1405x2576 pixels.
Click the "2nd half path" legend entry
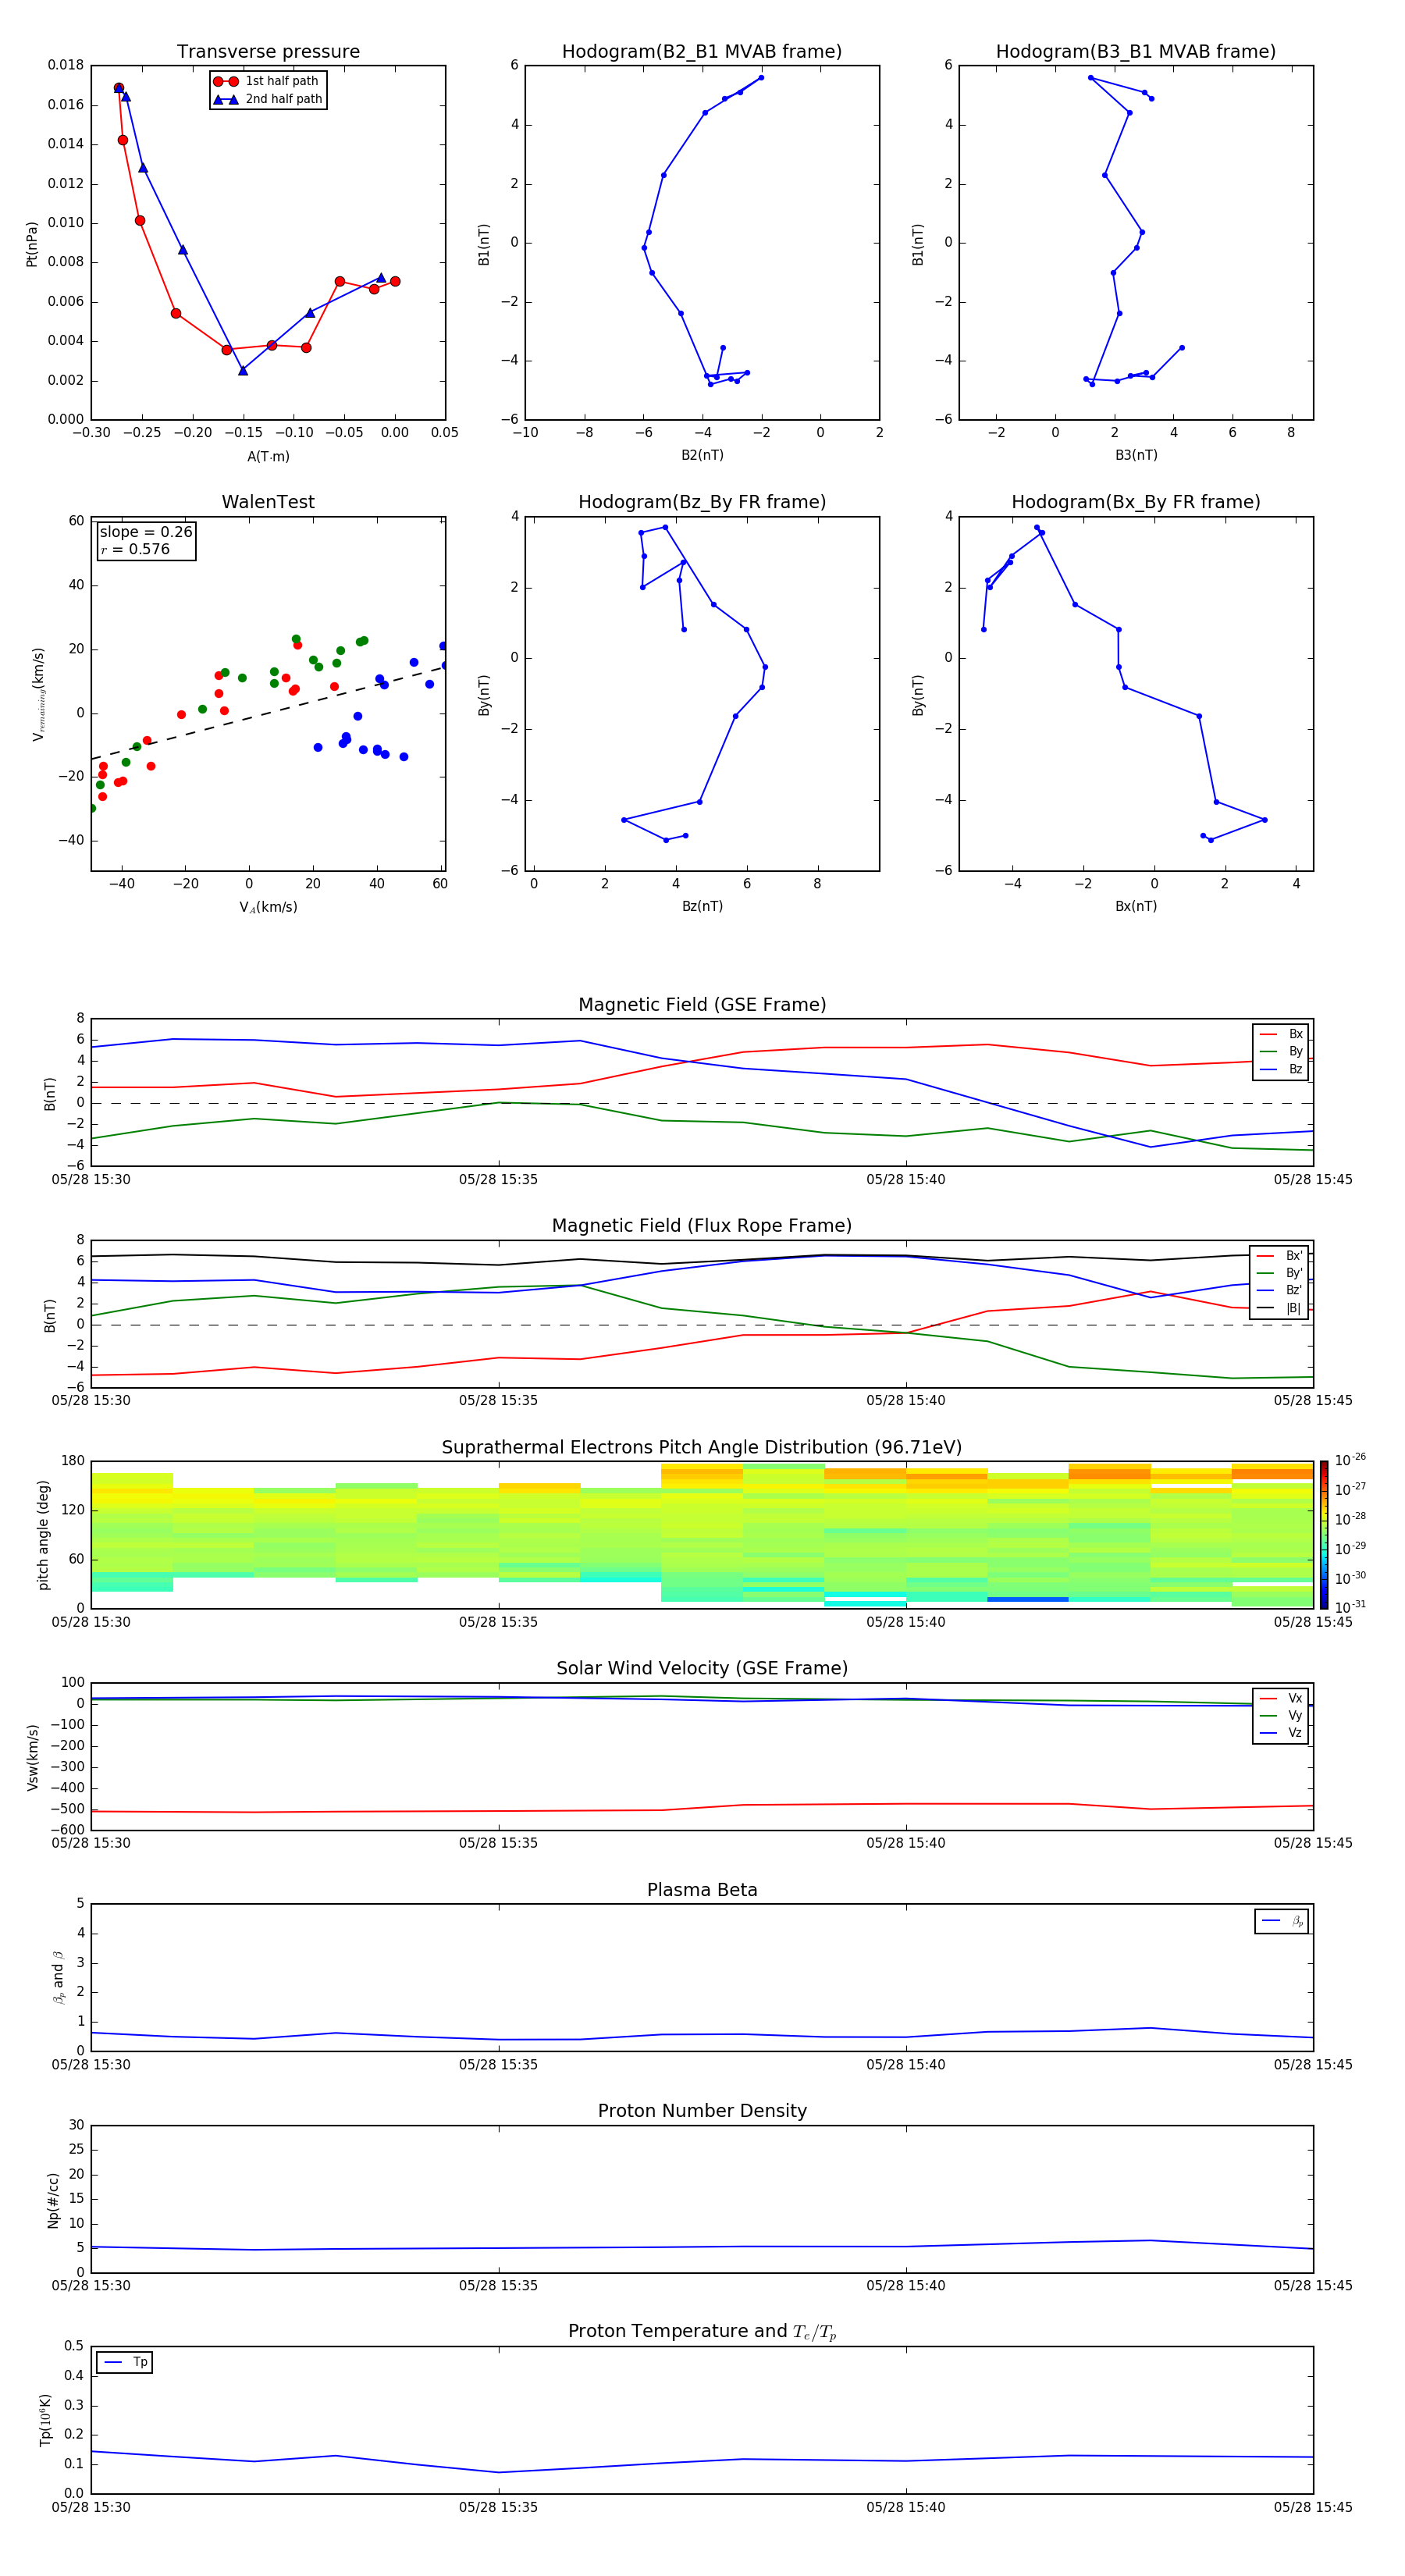[x=268, y=100]
